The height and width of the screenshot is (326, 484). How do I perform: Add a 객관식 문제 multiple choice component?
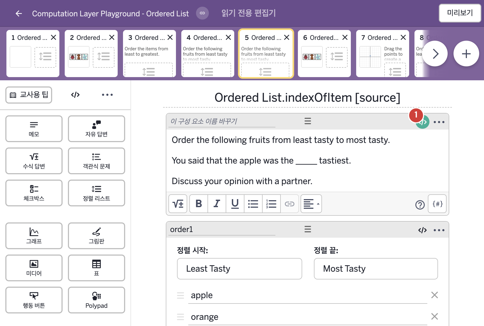point(97,161)
